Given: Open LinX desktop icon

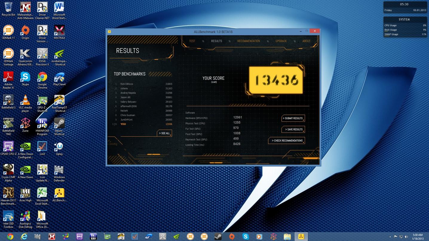Looking at the screenshot, I should 42,148.
